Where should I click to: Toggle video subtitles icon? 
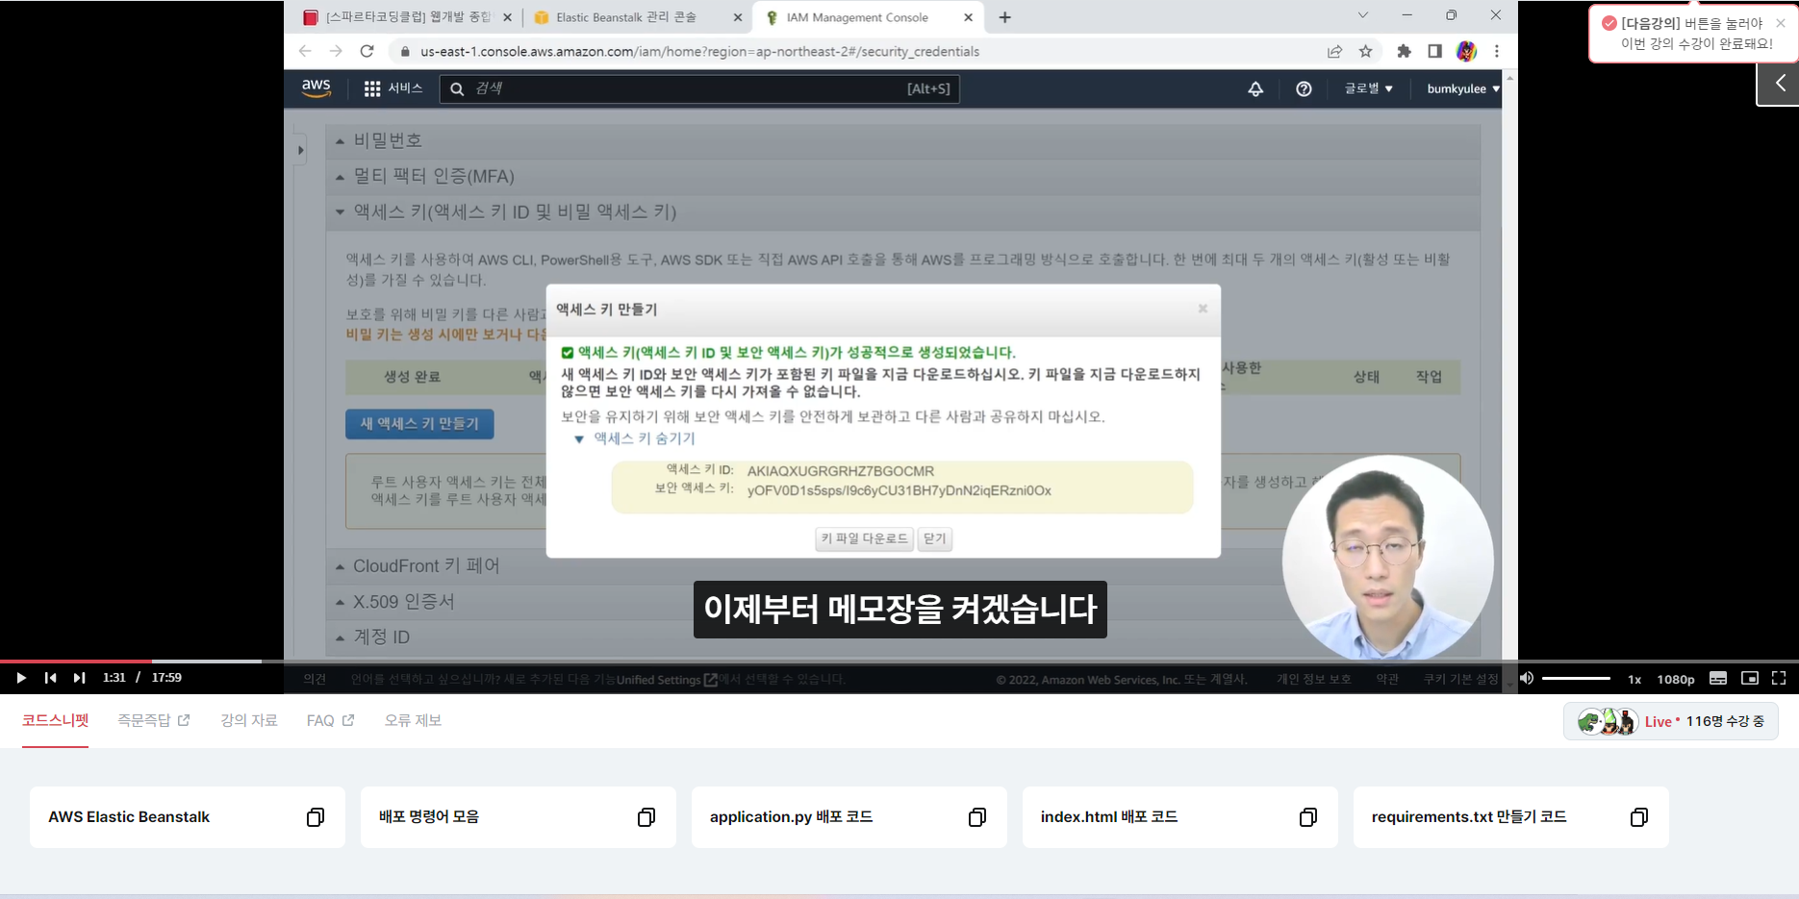pos(1718,678)
